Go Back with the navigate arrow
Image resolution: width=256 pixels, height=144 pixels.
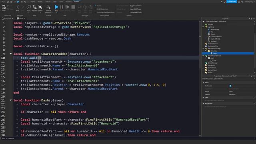click(18, 7)
